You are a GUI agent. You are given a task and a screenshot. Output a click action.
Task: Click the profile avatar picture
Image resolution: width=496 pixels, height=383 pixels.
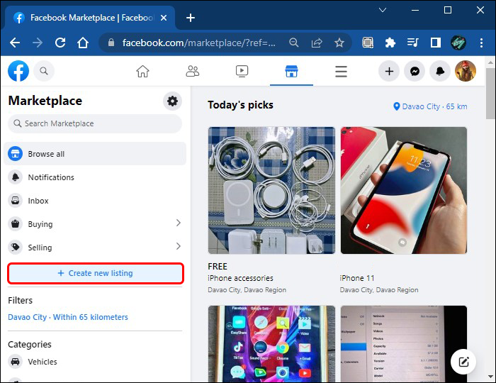[x=466, y=71]
